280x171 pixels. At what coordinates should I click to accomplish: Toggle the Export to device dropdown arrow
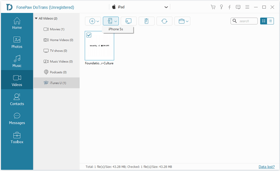115,21
